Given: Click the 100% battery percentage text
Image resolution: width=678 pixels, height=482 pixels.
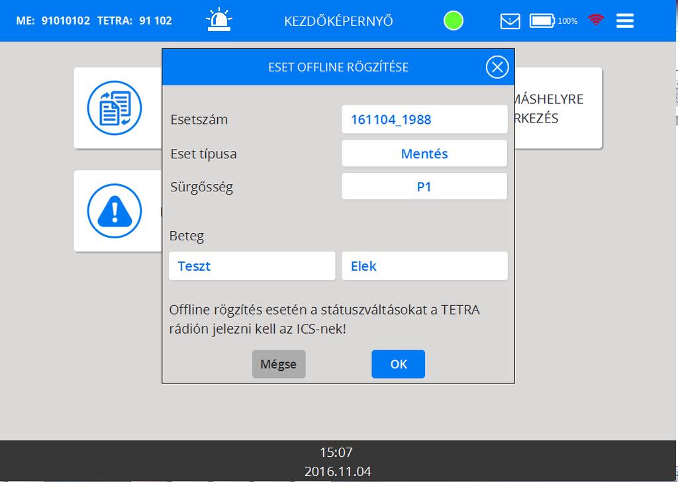Looking at the screenshot, I should coord(567,21).
